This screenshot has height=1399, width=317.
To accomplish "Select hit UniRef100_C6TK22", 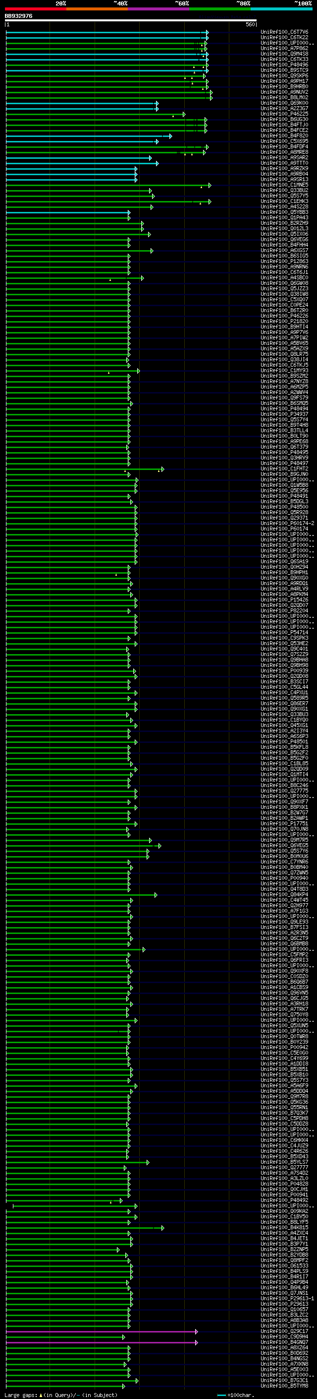I will pyautogui.click(x=284, y=38).
